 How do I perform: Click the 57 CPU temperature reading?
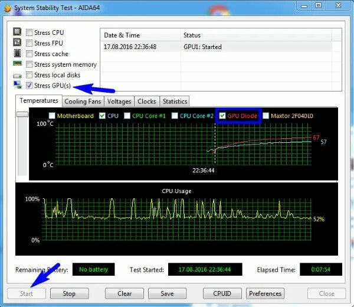(x=323, y=142)
